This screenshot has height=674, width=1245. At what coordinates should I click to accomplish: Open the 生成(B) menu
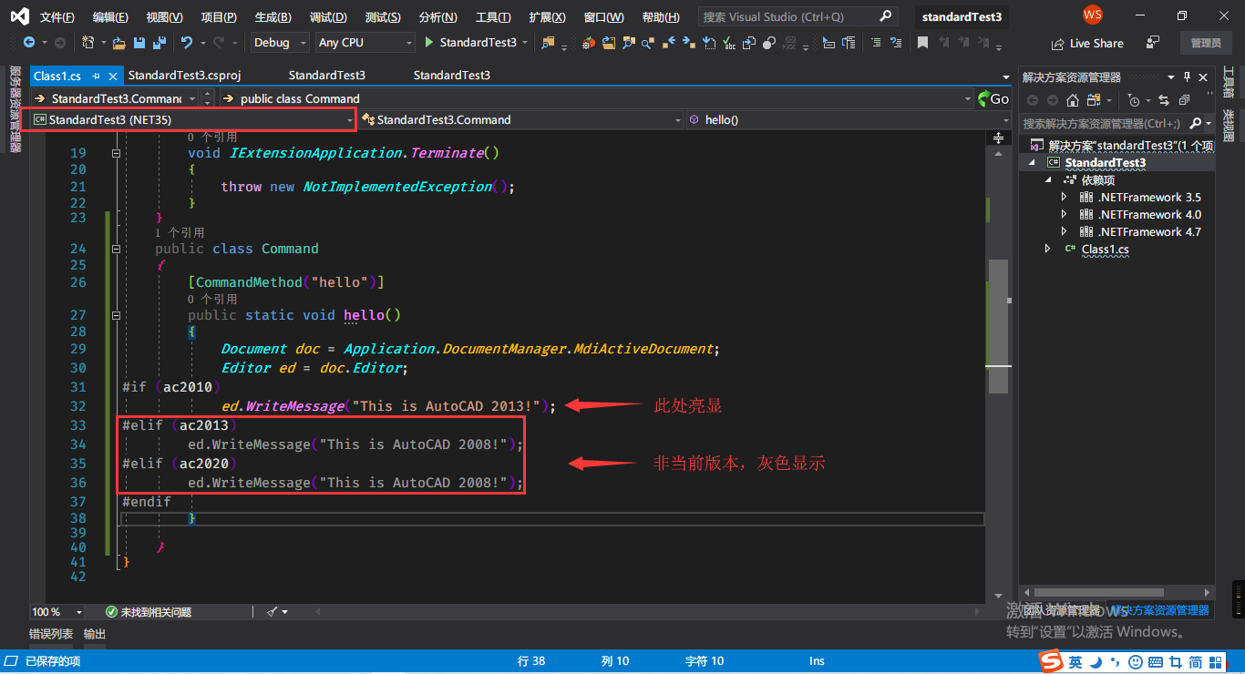coord(273,17)
